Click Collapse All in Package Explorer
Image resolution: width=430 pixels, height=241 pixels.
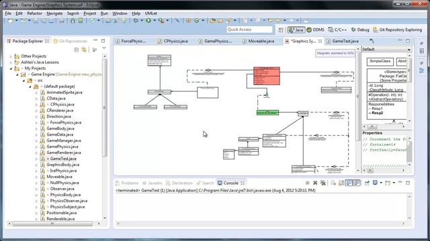coord(77,50)
